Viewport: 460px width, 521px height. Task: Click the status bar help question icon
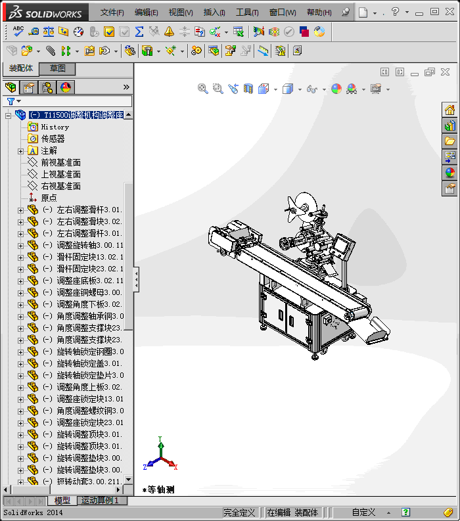tap(405, 512)
